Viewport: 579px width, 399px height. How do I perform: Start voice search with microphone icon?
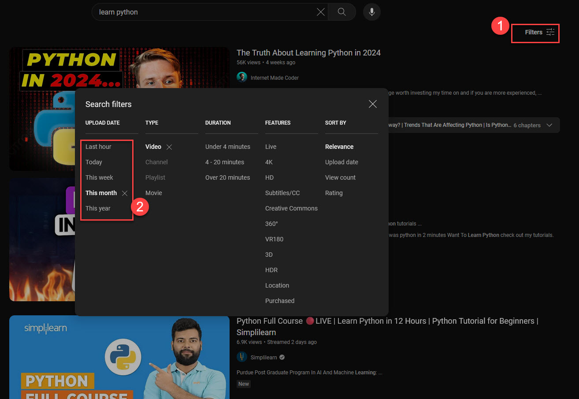click(372, 12)
